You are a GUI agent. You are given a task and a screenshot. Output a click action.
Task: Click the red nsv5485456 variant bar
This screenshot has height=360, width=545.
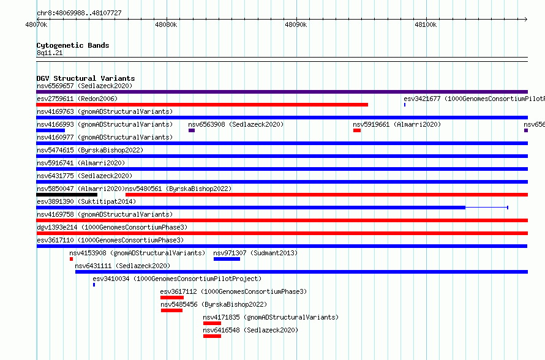(x=171, y=310)
